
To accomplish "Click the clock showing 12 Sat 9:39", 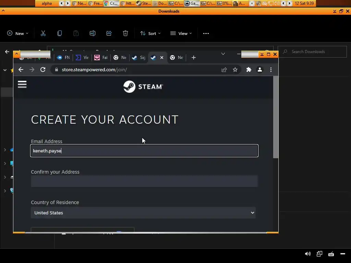I will [x=304, y=3].
